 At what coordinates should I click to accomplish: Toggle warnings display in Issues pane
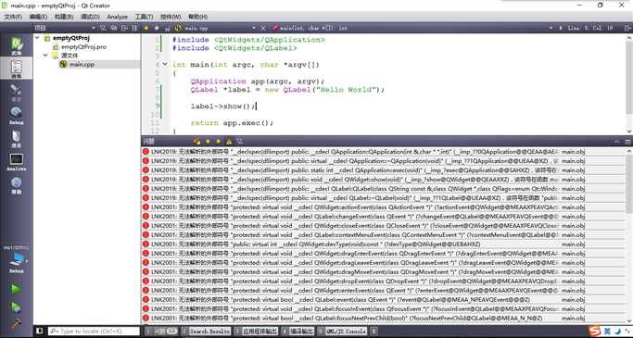[229, 141]
